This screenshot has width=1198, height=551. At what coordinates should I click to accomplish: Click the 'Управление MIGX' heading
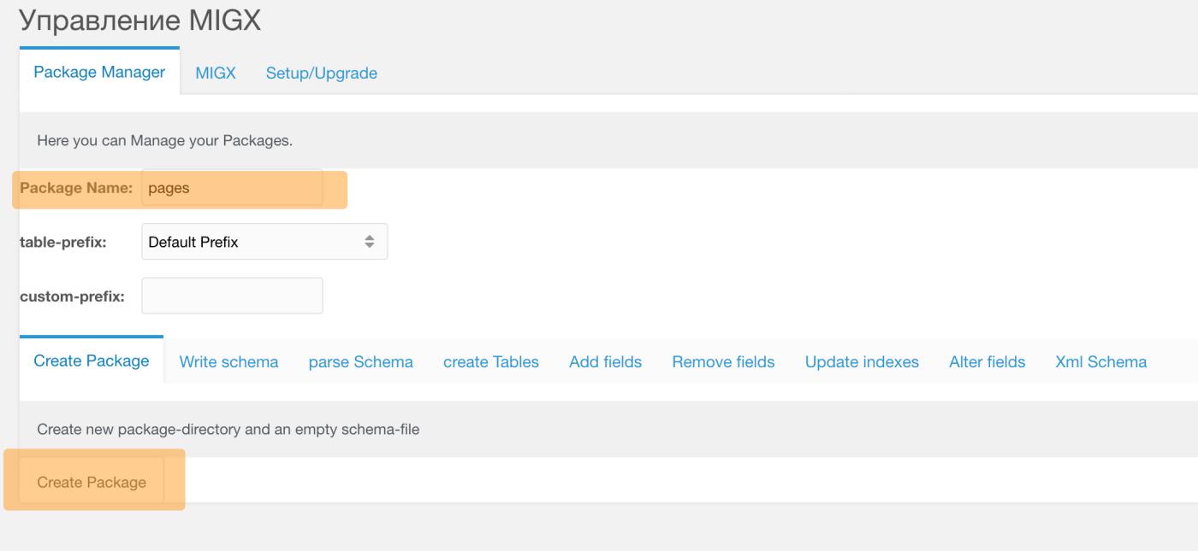[x=139, y=20]
